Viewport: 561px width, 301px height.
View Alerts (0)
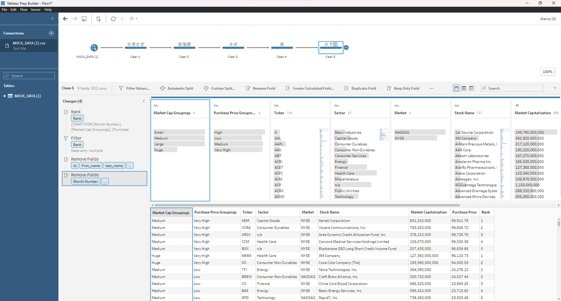coord(547,19)
